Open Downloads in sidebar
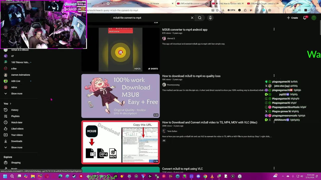This screenshot has width=321, height=180. [x=17, y=141]
